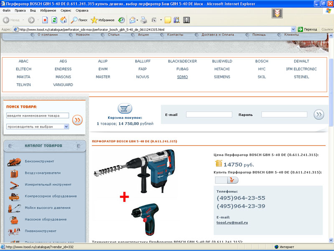Screen dimensions: 334x251
Task: Select the DEWALT brand link
Action: [x=301, y=61]
